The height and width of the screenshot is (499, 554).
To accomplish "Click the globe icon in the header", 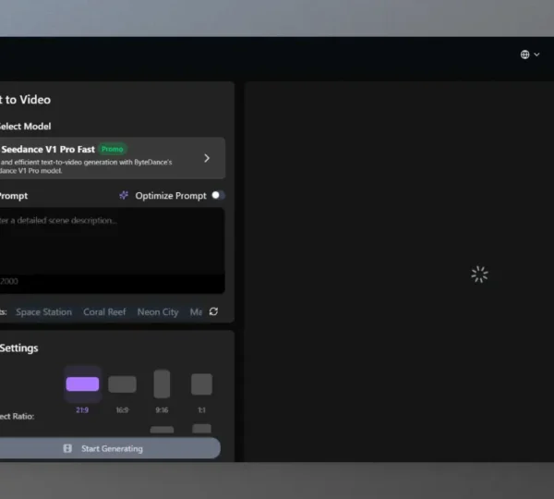I will click(525, 55).
